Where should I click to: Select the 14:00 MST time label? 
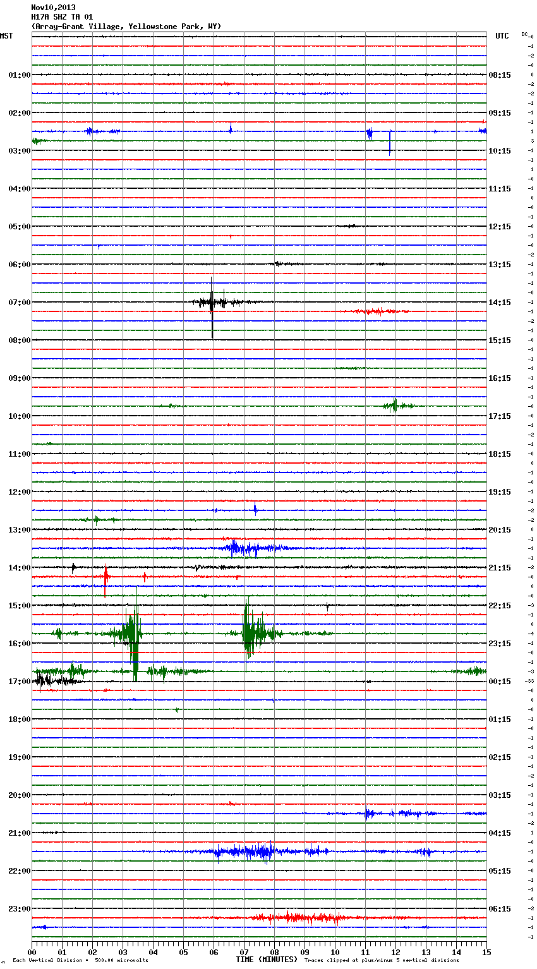pos(20,568)
